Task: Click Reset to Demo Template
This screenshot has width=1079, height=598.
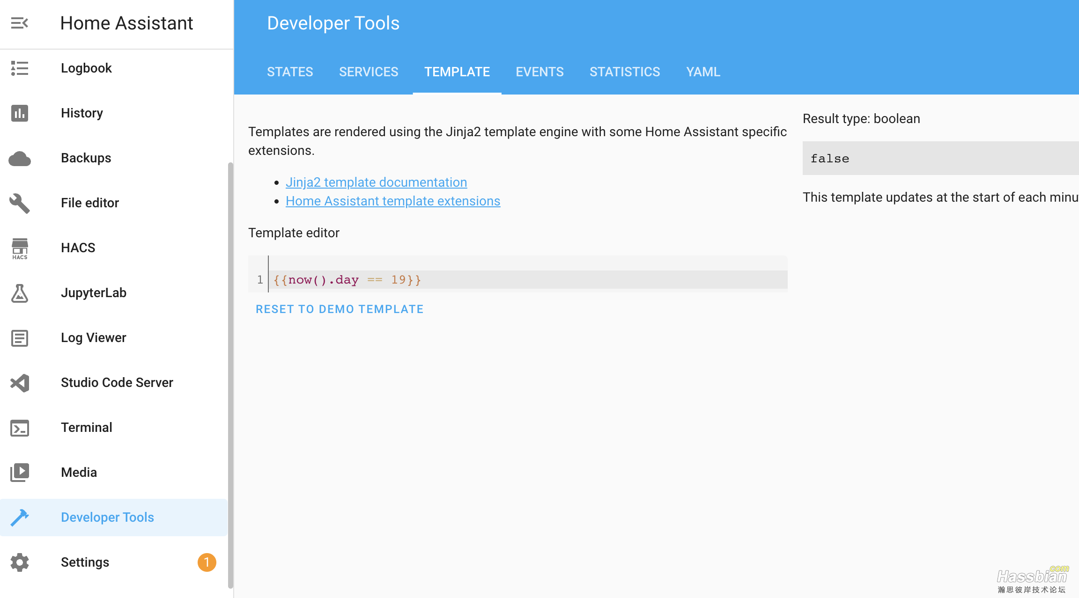Action: pos(340,309)
